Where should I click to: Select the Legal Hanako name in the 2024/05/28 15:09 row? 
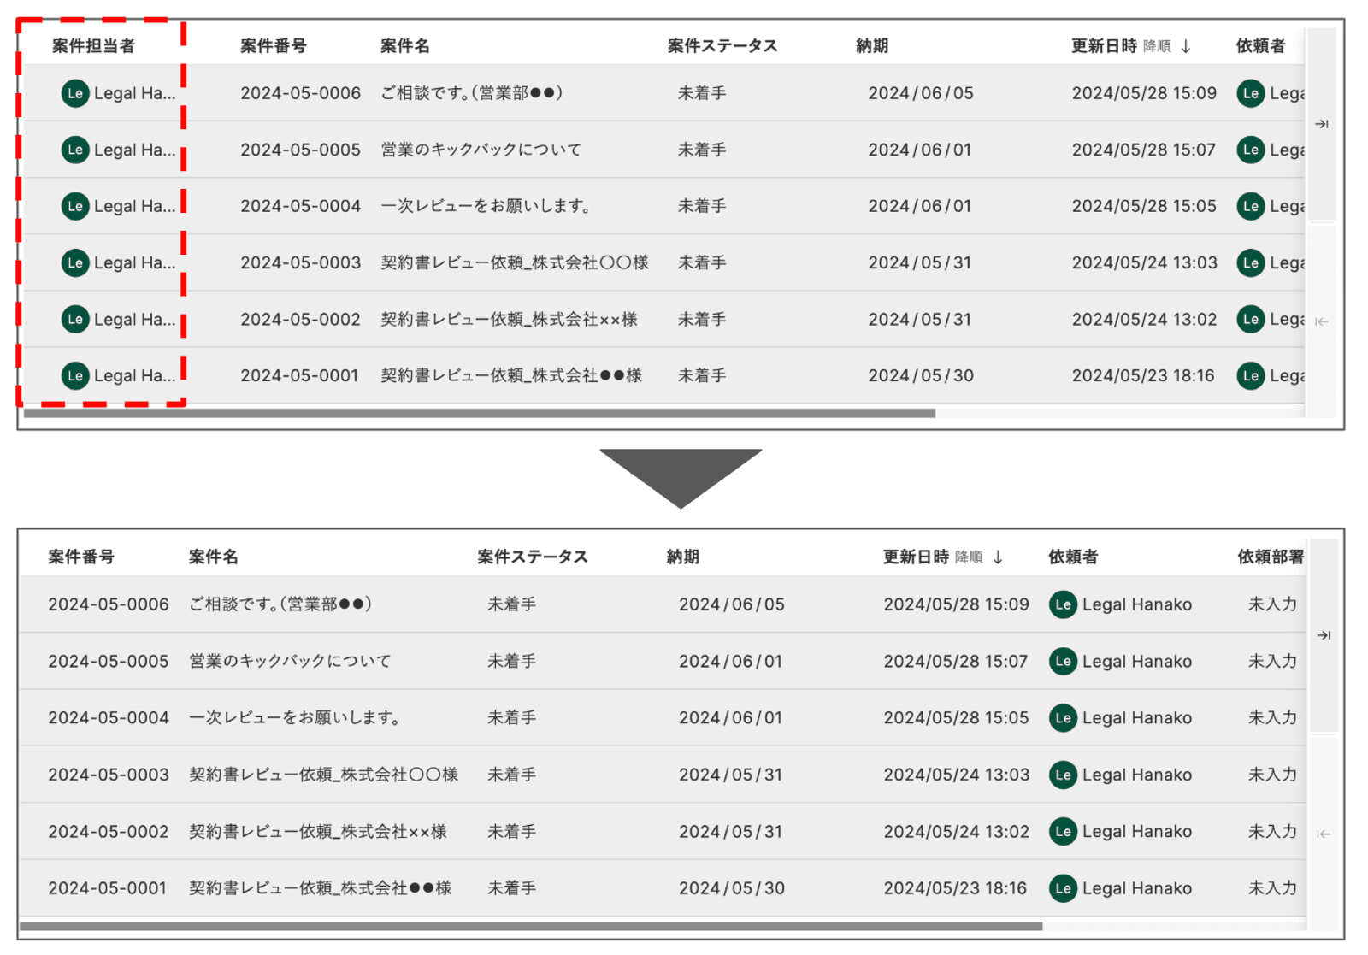[x=1136, y=604]
